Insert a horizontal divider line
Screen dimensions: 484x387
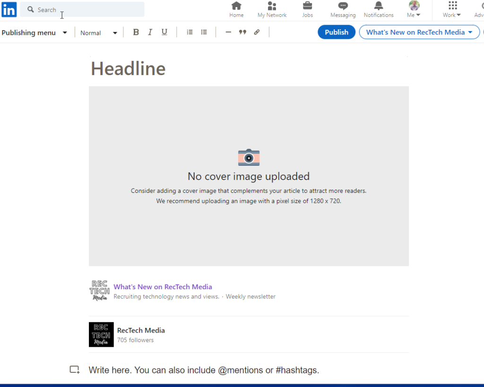coord(228,32)
